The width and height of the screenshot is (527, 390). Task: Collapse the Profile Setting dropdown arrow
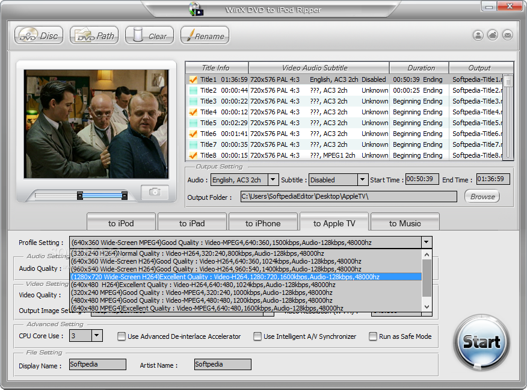tap(426, 242)
